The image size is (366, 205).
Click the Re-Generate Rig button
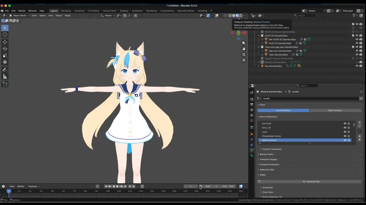coord(309,182)
